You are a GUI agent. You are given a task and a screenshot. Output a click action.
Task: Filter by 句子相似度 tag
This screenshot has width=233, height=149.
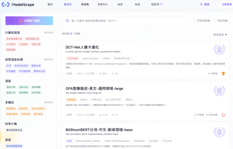point(25,71)
